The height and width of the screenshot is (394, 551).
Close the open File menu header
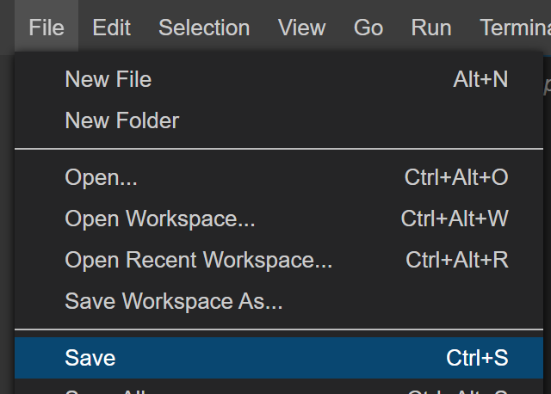46,28
